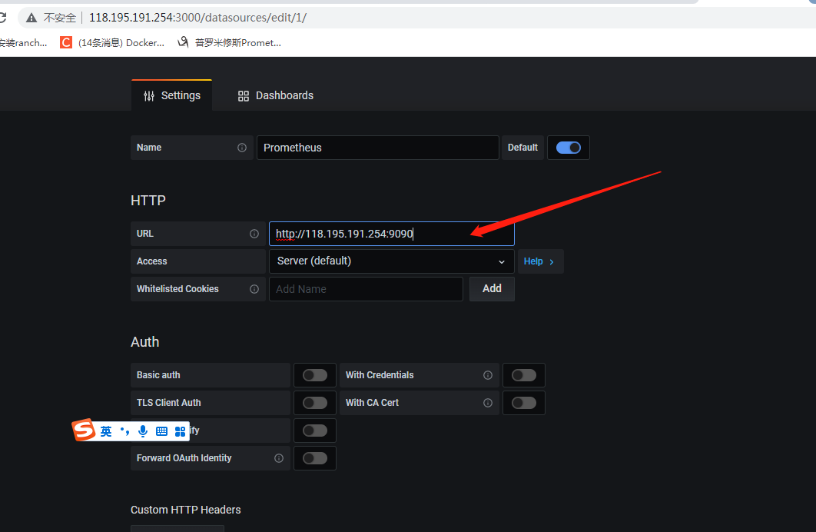The image size is (816, 532).
Task: Click the Prometheus name input field
Action: point(378,148)
